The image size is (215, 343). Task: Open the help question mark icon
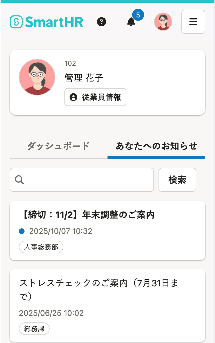pyautogui.click(x=102, y=22)
